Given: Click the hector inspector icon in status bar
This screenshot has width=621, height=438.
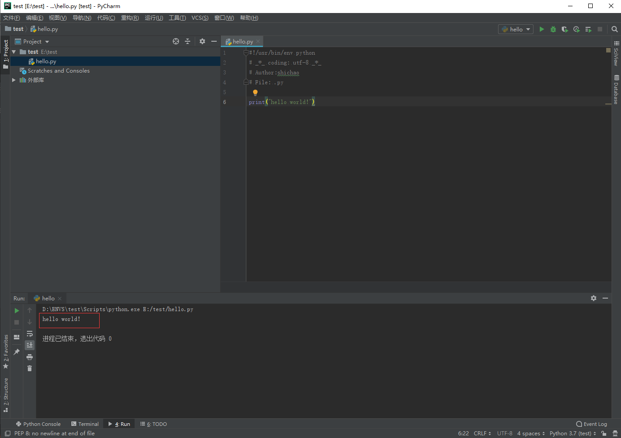Looking at the screenshot, I should tap(615, 434).
